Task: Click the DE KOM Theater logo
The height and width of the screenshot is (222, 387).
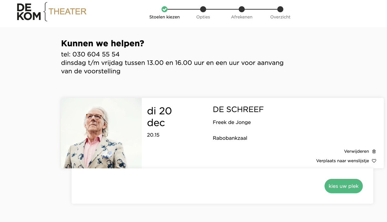Action: (52, 12)
